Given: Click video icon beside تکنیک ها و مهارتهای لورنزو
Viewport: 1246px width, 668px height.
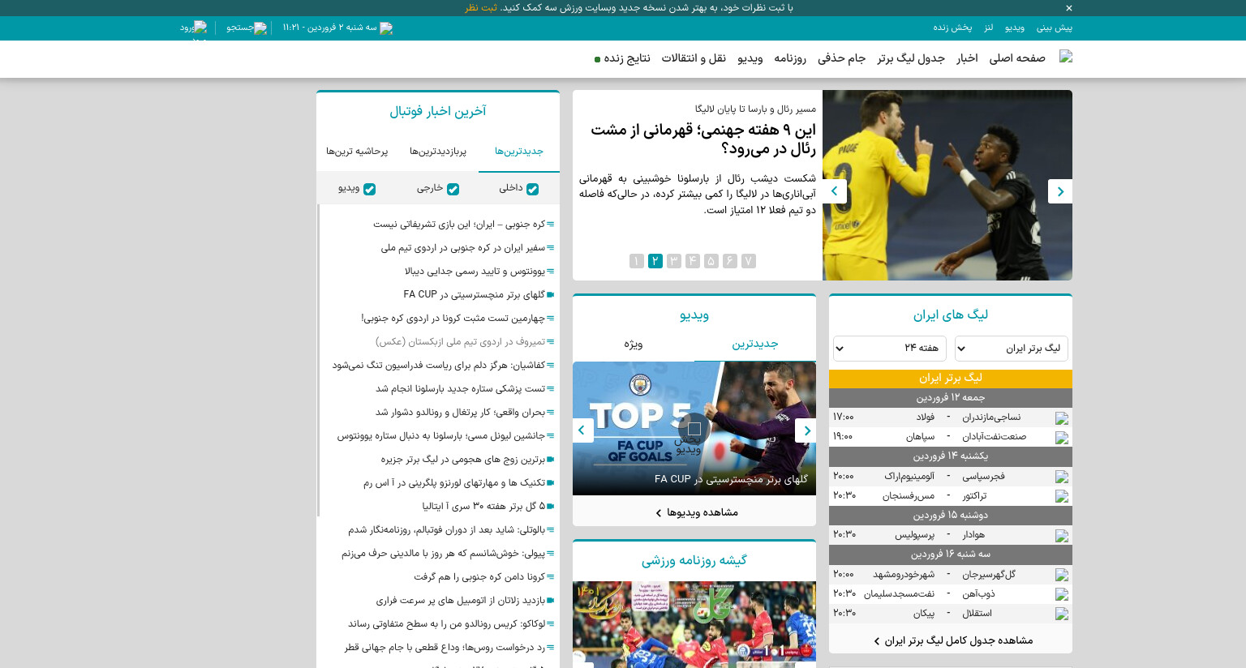Looking at the screenshot, I should pos(551,483).
